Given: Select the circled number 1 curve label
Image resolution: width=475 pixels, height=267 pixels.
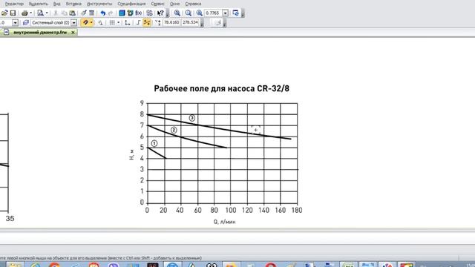Looking at the screenshot, I should click(154, 143).
